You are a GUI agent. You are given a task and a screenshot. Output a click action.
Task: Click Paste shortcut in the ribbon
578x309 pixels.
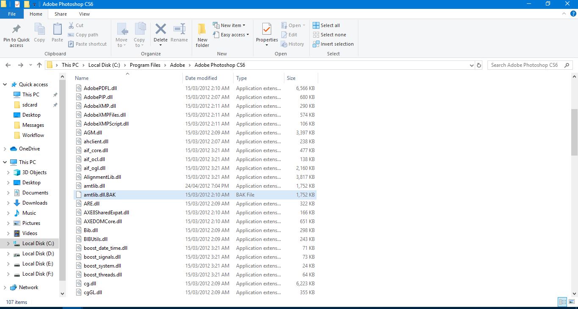pyautogui.click(x=87, y=44)
